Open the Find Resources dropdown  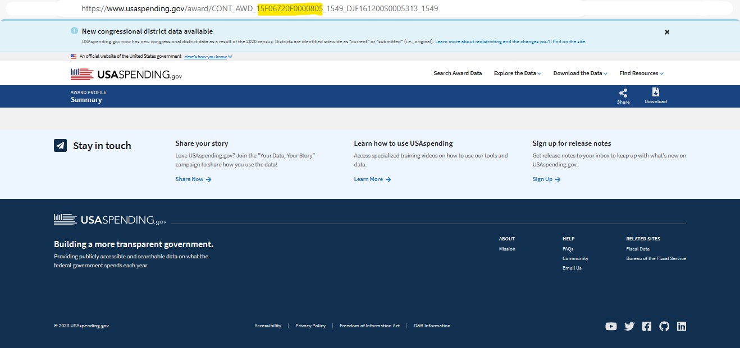(x=641, y=73)
